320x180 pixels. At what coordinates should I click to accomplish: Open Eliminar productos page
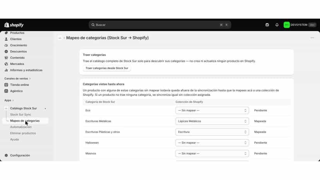23,133
